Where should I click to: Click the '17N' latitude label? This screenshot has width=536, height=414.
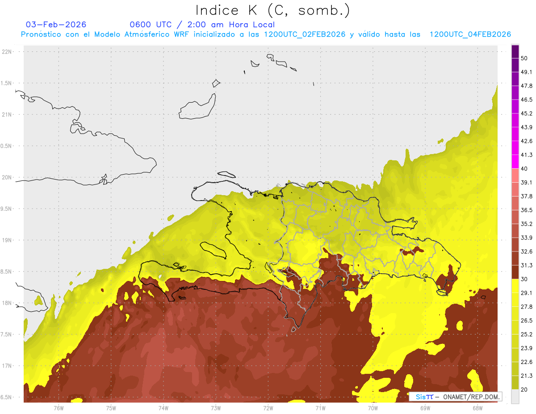pyautogui.click(x=7, y=366)
